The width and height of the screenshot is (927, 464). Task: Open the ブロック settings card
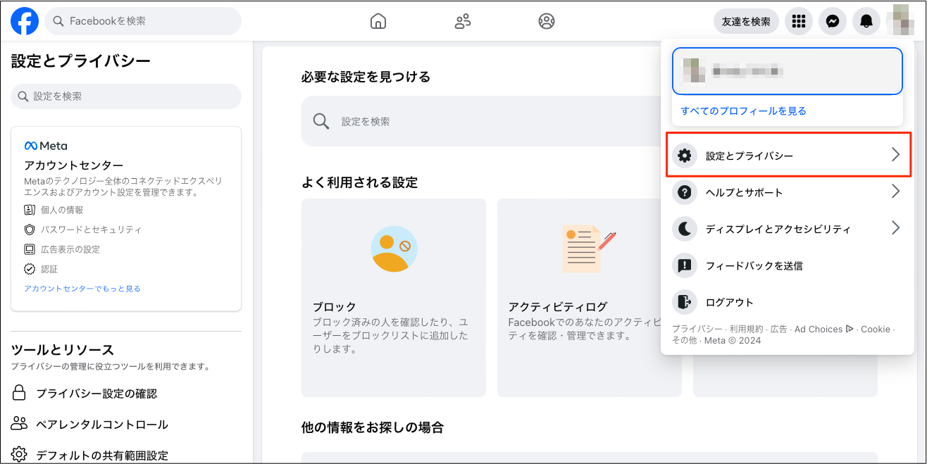(x=394, y=298)
